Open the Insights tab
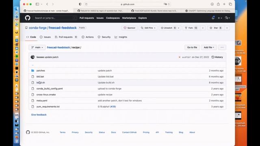260x146 pixels. [121, 37]
